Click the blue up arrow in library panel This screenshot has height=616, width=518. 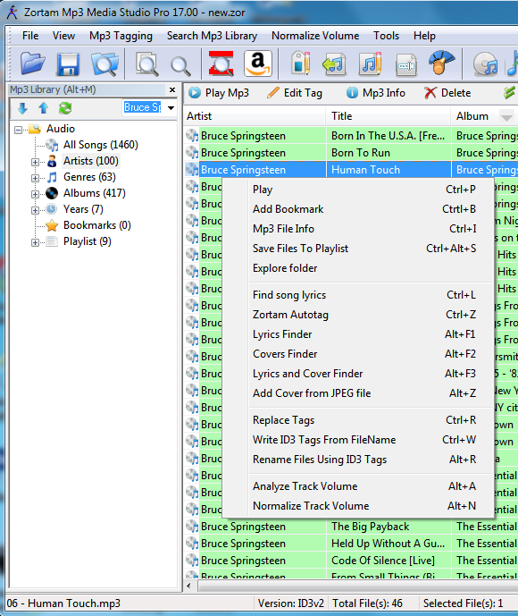coord(44,108)
